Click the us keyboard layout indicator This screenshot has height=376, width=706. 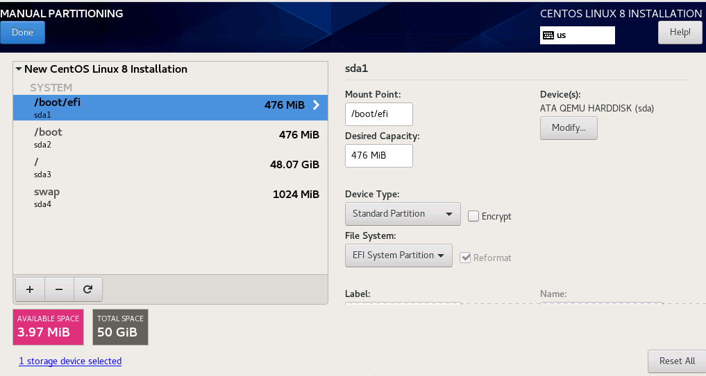[x=578, y=35]
